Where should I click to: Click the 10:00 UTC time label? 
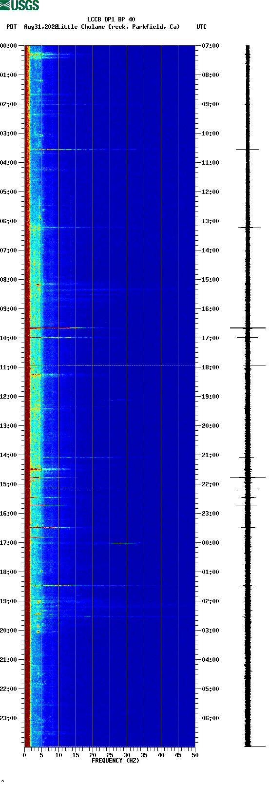211,134
